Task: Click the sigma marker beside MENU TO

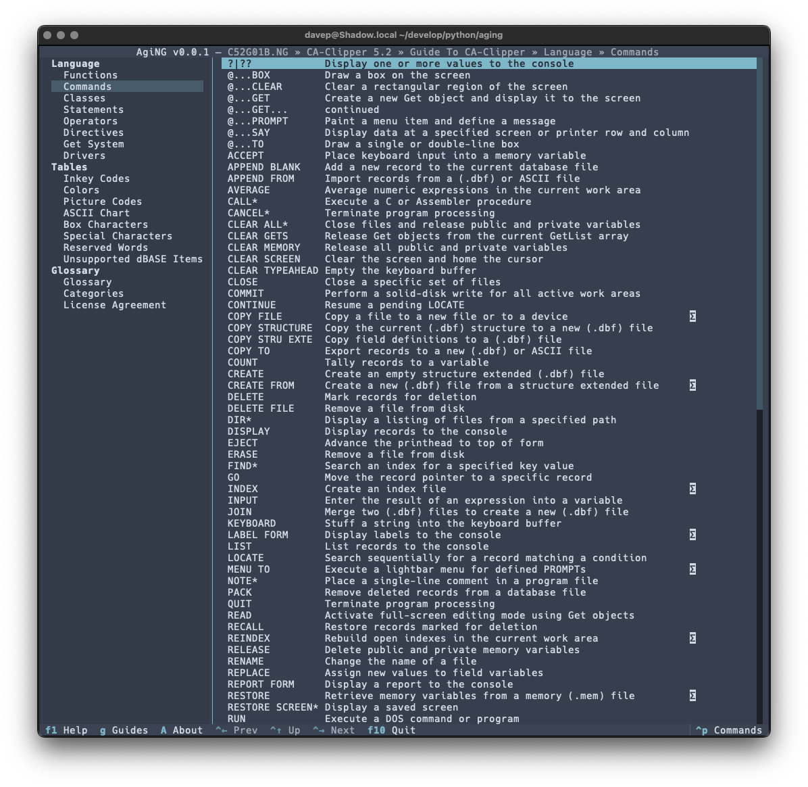Action: (x=692, y=569)
